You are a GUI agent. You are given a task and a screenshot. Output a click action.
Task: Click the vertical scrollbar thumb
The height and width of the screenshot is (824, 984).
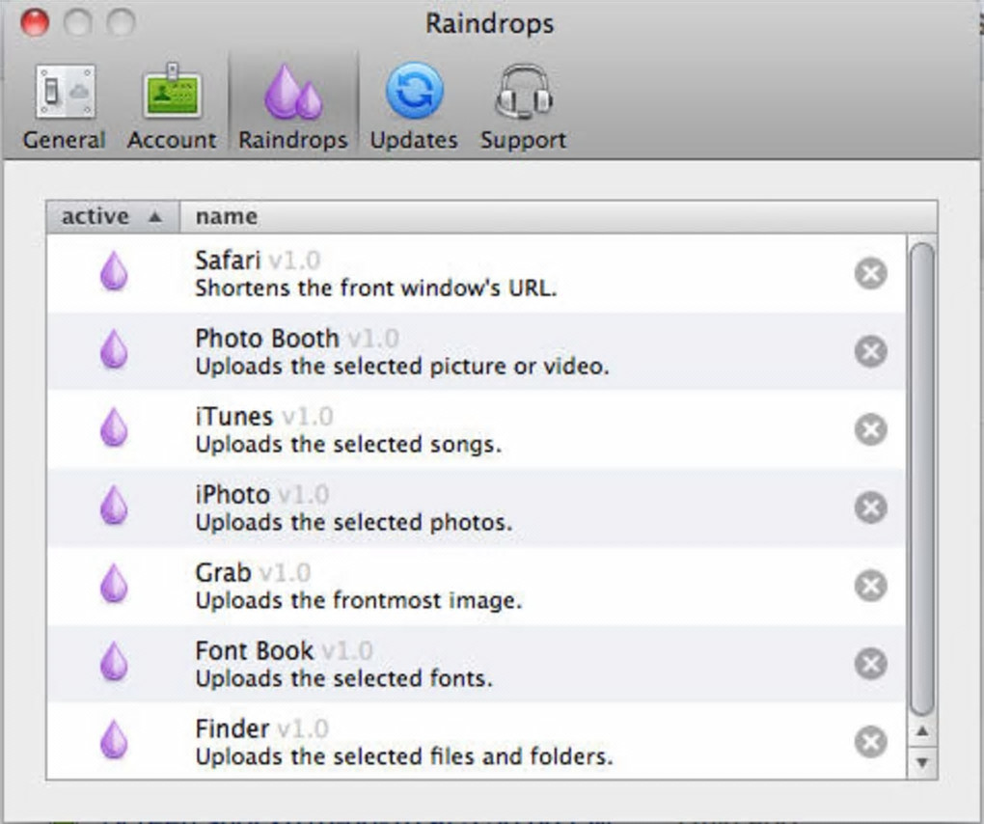coord(922,478)
